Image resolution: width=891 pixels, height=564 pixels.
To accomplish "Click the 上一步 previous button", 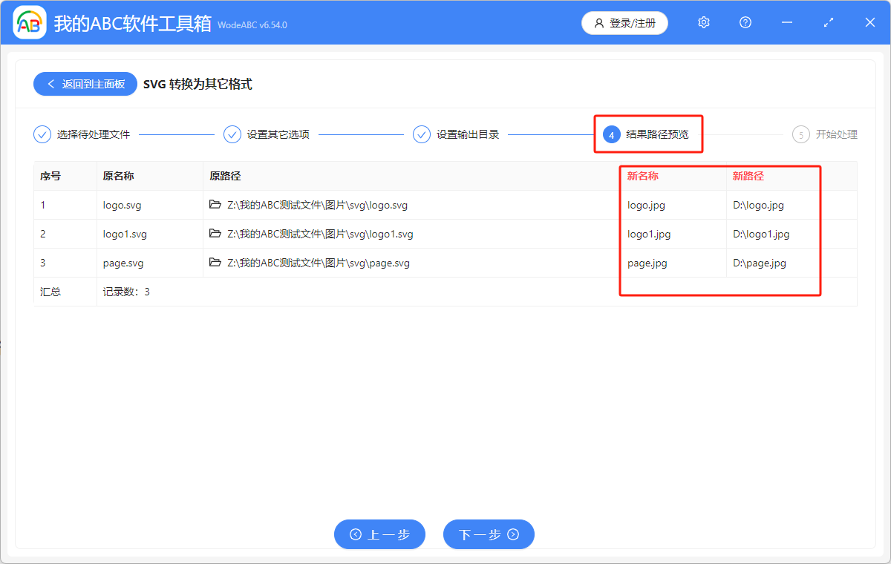I will point(379,534).
